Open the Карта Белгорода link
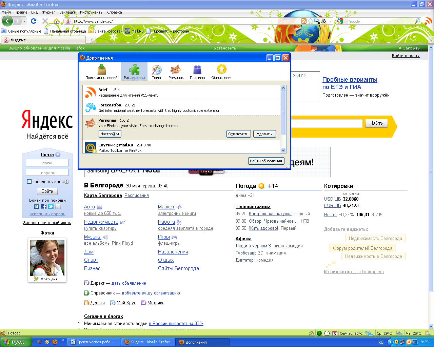Viewport: 434px width, 347px height. [x=103, y=196]
